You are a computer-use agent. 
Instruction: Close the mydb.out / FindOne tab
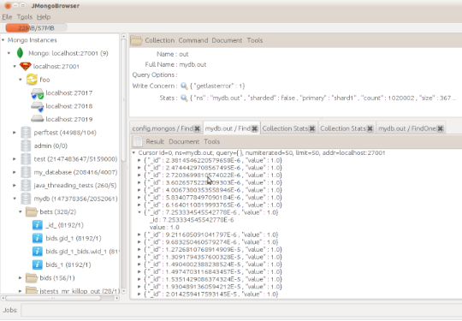[441, 128]
